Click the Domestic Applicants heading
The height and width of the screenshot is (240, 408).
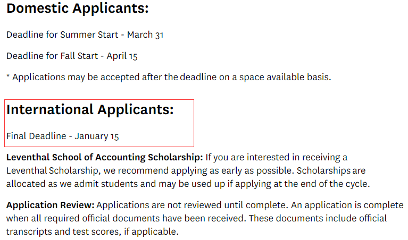[x=78, y=8]
